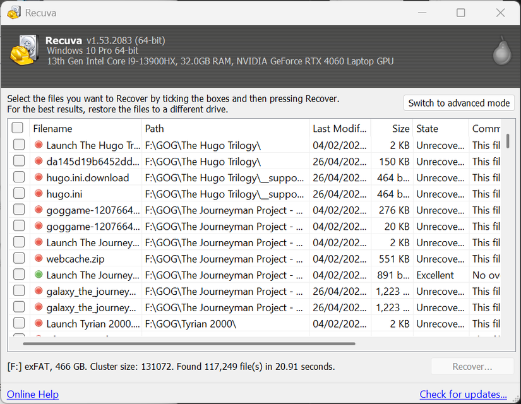Click the Piriform pear logo icon

pos(501,51)
